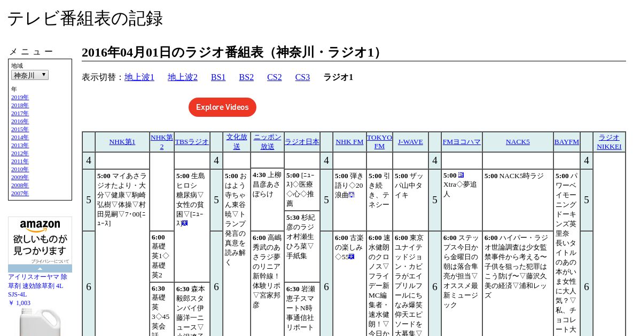Open the TBSラジオ station link
641x336 pixels.
(192, 142)
